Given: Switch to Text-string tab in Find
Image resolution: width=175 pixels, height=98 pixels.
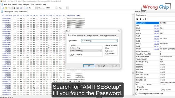Looking at the screenshot, I should 72,35.
